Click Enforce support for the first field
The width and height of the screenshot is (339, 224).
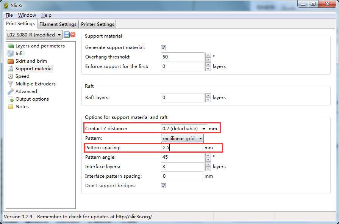pos(183,66)
